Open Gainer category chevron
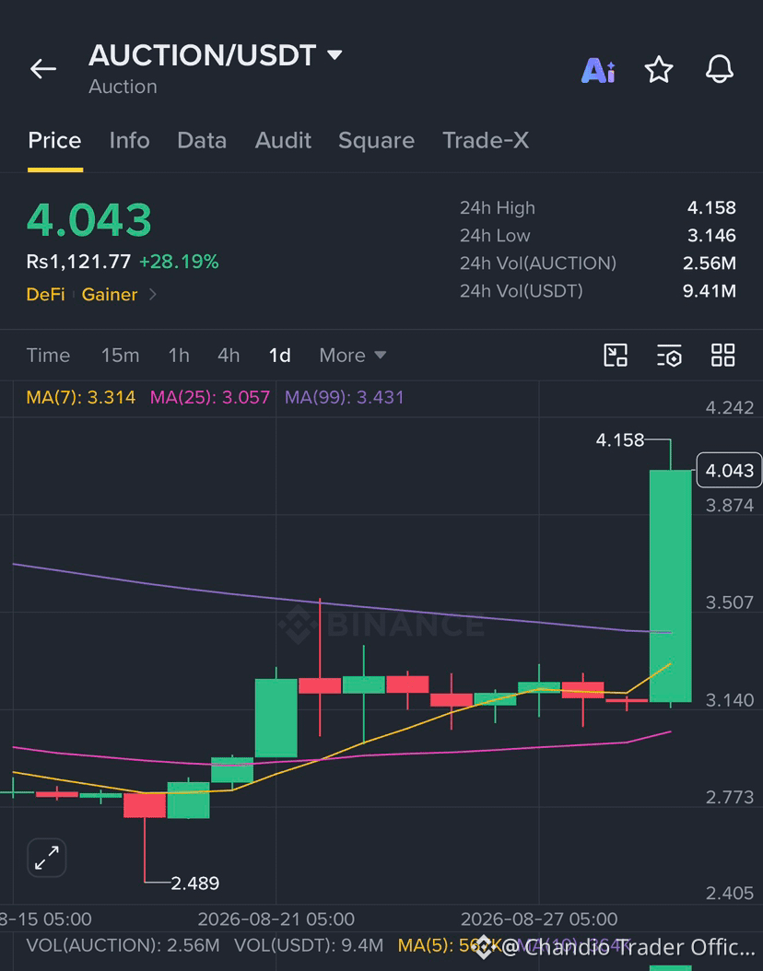Screen dimensions: 763x971 tap(153, 295)
